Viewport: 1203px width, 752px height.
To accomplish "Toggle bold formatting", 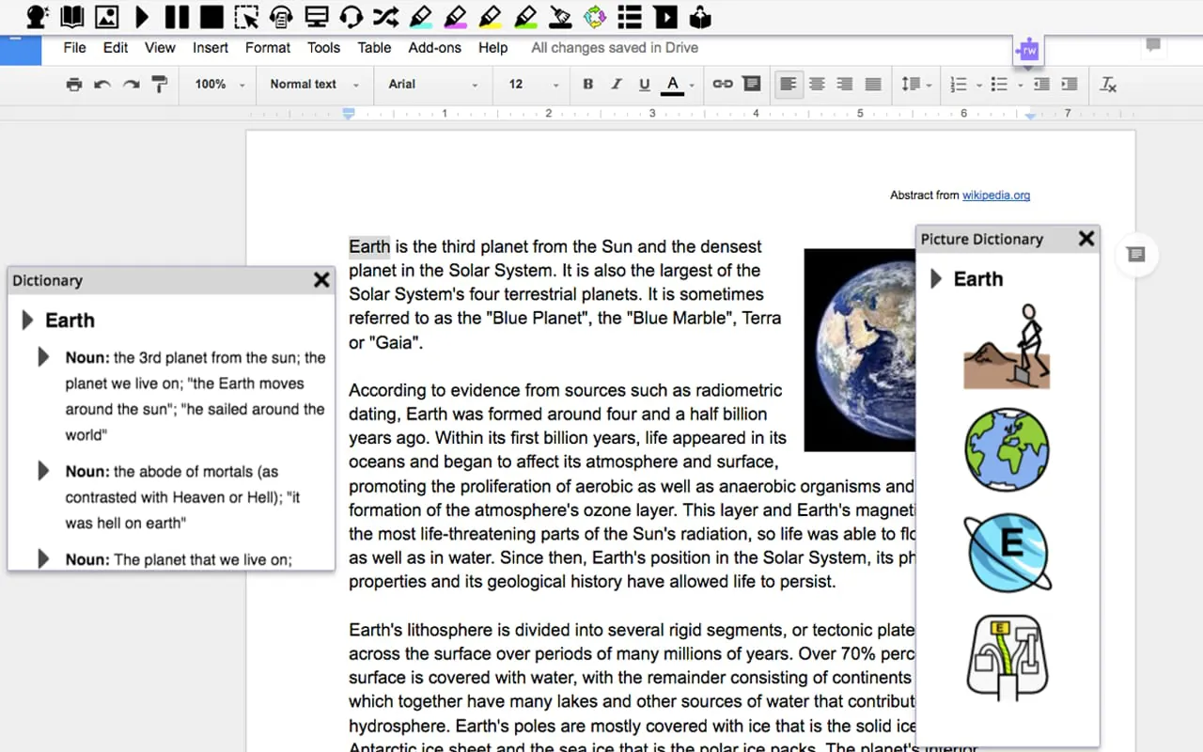I will pyautogui.click(x=587, y=84).
